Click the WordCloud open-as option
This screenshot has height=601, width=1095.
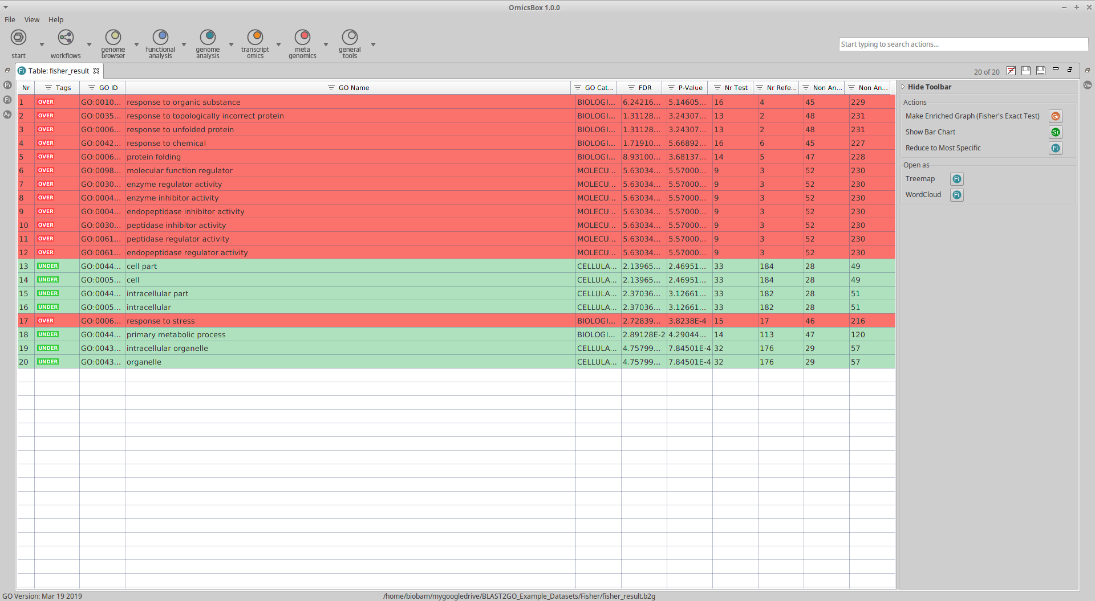click(923, 195)
